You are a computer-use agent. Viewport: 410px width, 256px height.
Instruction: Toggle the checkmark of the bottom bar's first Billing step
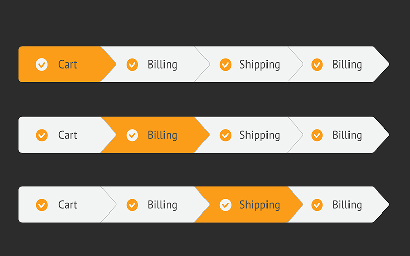(x=132, y=205)
